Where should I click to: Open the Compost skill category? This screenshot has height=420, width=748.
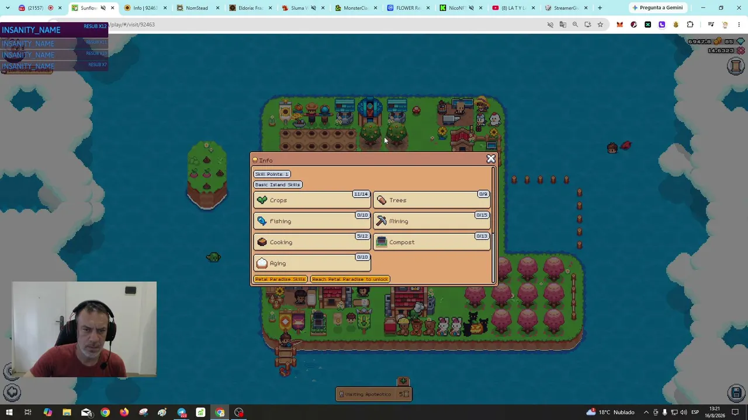pos(431,242)
